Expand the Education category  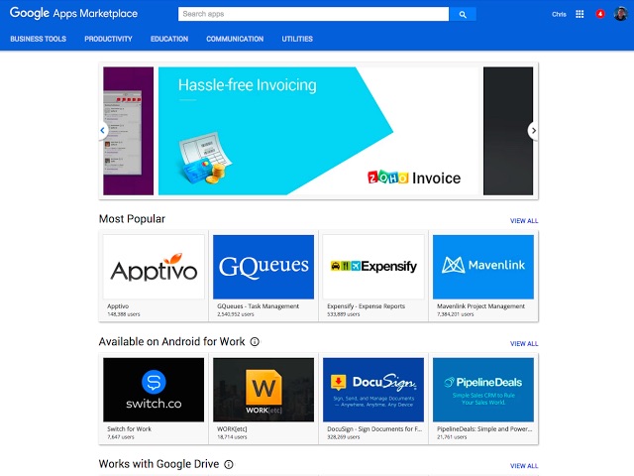point(169,39)
